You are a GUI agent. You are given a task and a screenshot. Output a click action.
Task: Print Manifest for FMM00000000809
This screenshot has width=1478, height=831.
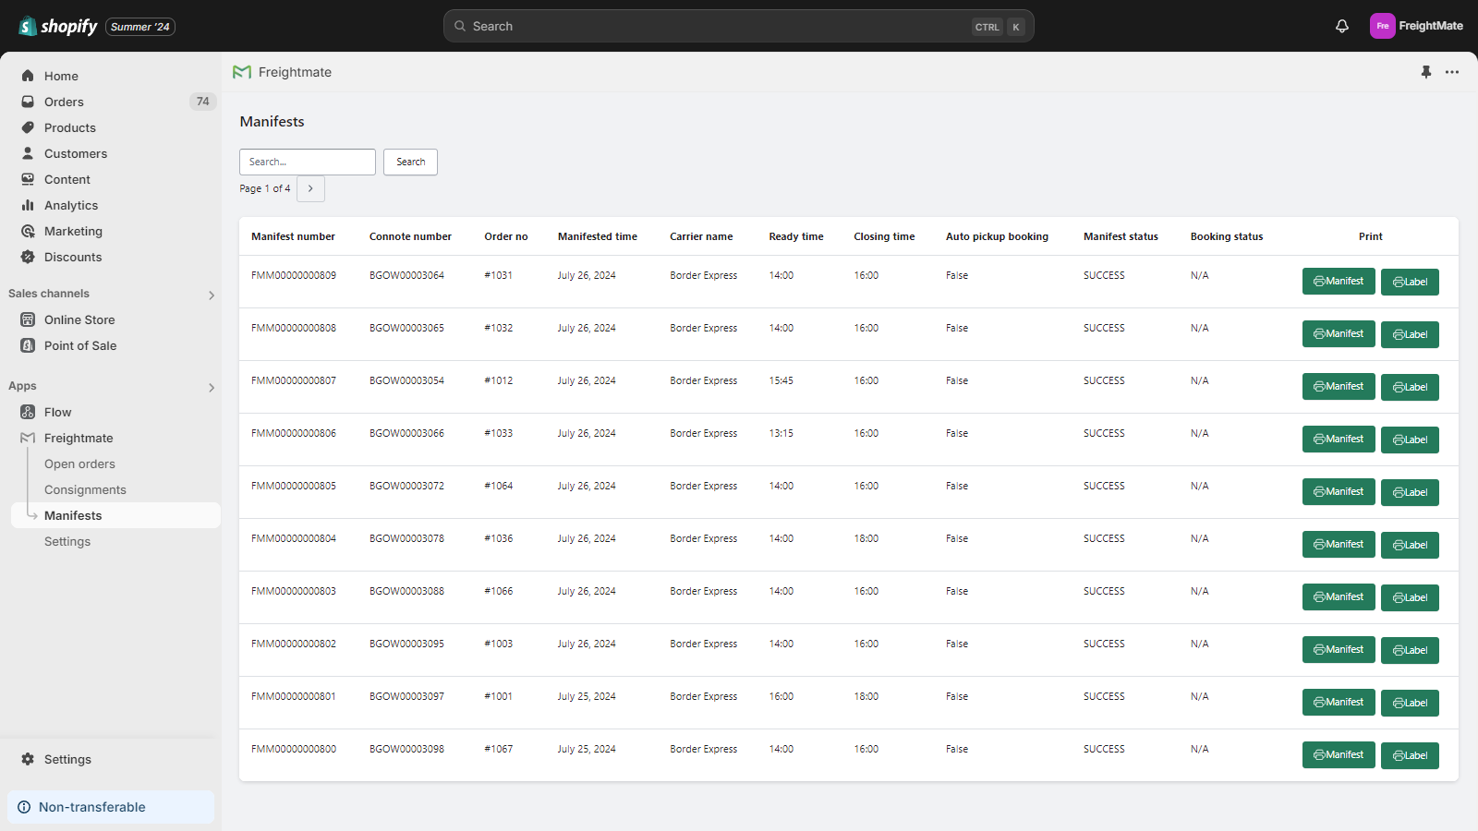point(1339,282)
